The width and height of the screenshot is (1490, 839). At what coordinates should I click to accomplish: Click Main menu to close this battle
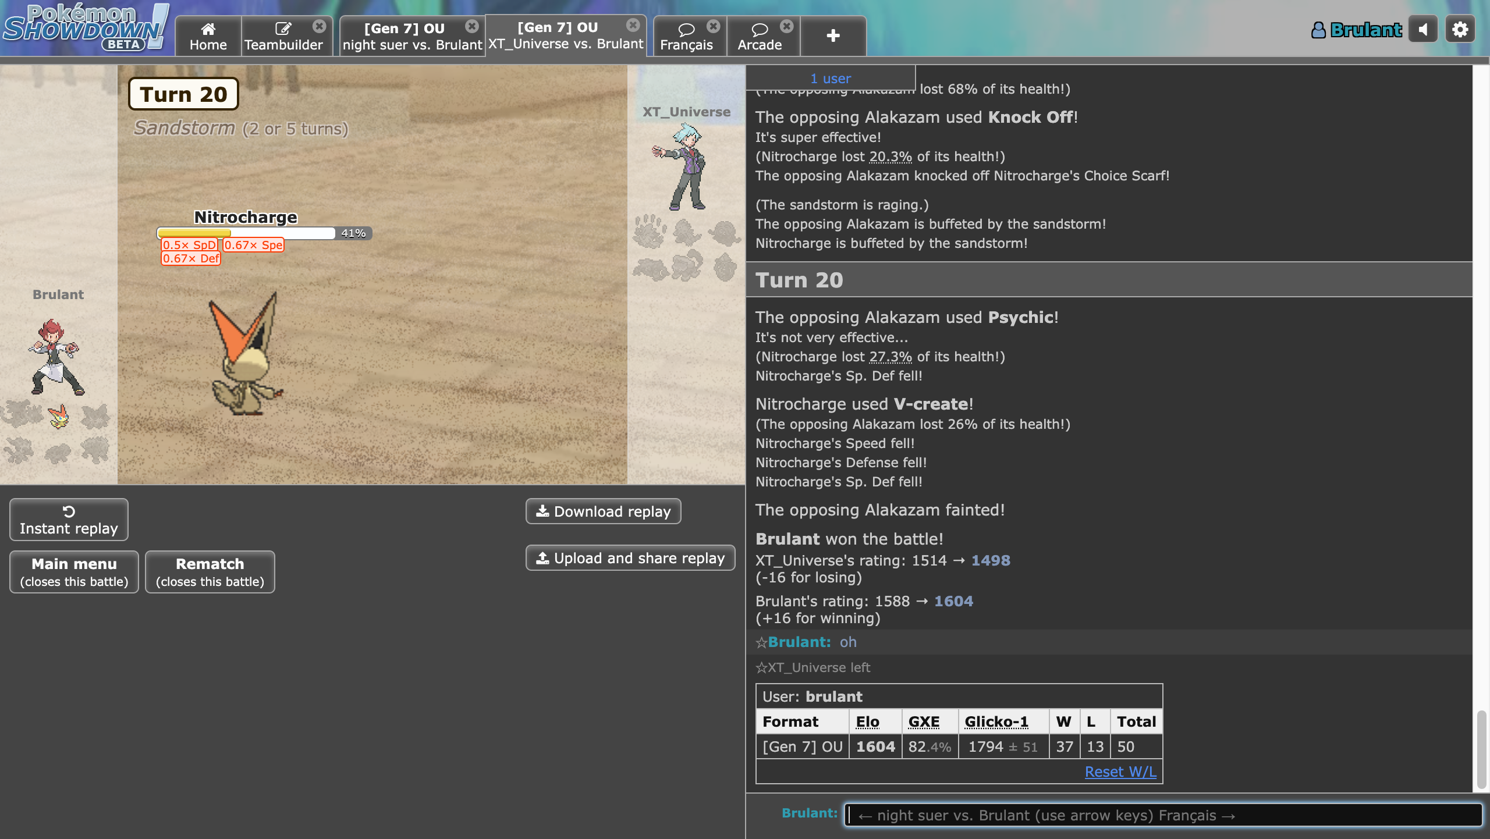pyautogui.click(x=74, y=572)
